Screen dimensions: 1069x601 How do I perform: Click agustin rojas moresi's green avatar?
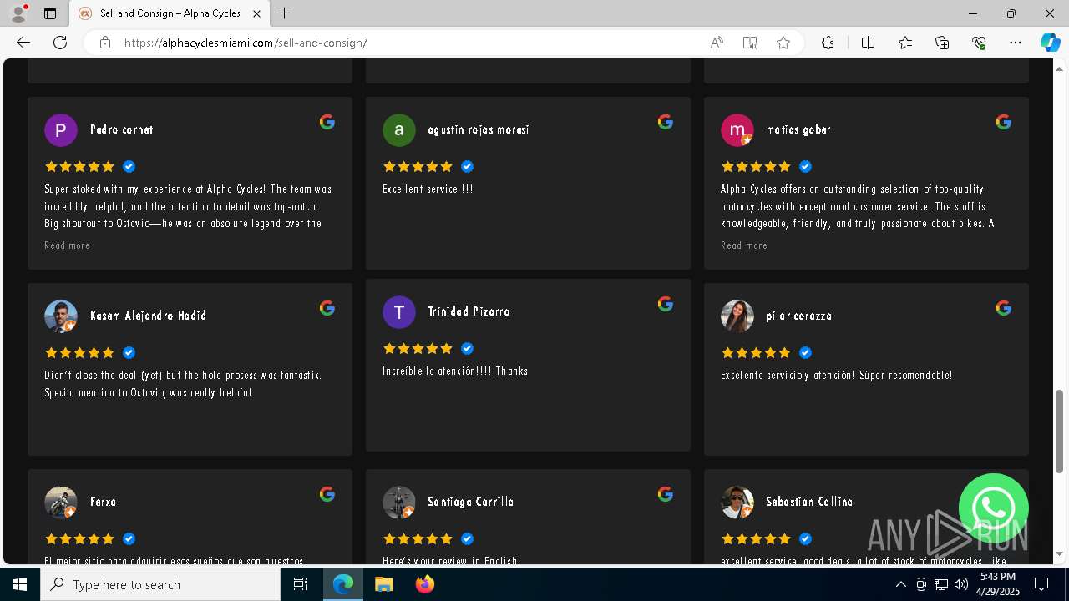(399, 130)
